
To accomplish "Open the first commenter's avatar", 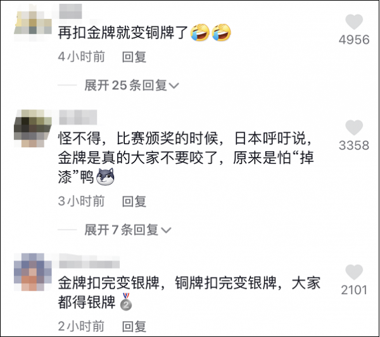I will [x=33, y=23].
